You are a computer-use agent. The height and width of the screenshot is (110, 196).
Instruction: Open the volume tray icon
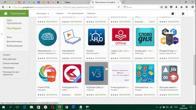167,107
